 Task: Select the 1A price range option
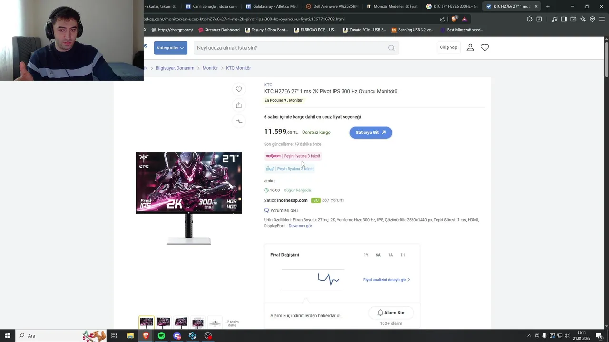(390, 255)
